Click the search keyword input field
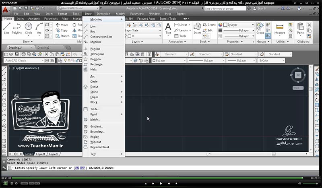 pyautogui.click(x=225, y=8)
